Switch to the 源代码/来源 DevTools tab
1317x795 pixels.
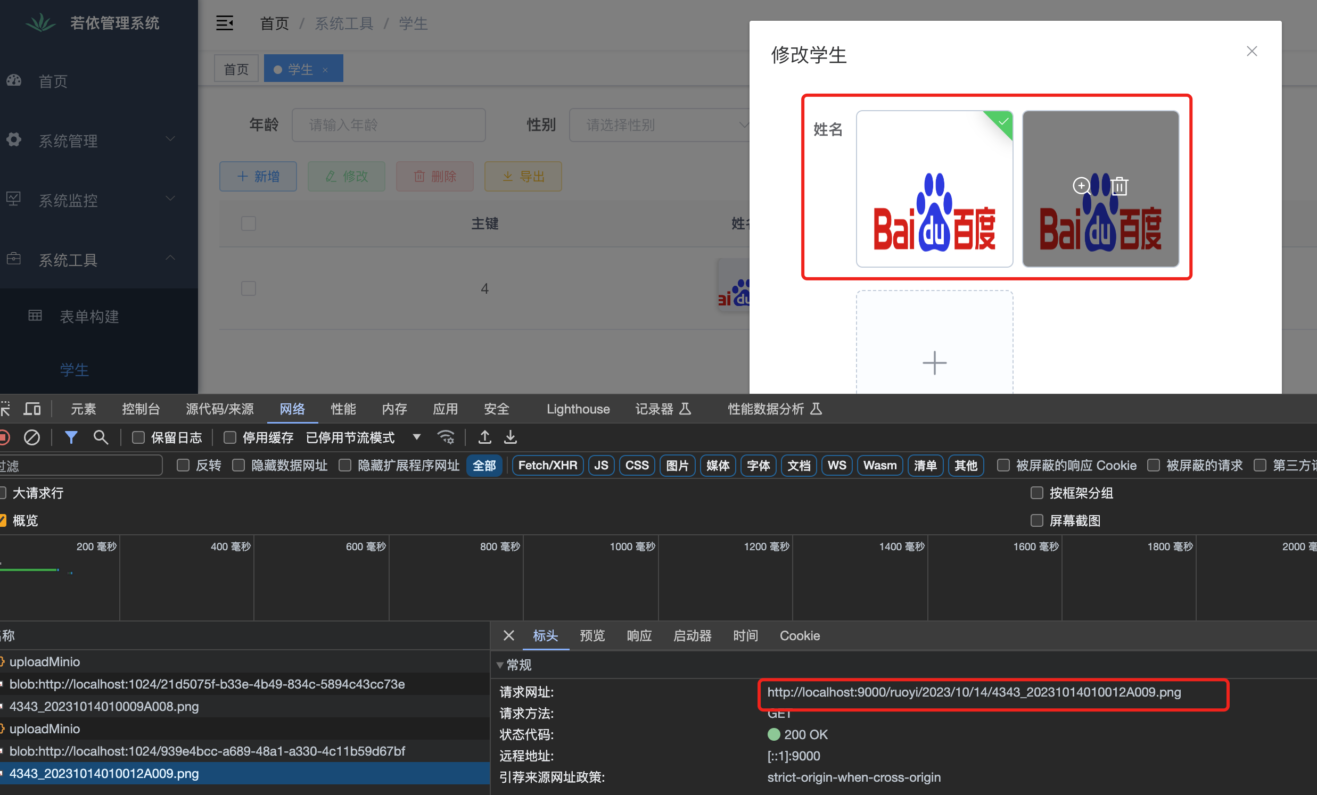[220, 409]
